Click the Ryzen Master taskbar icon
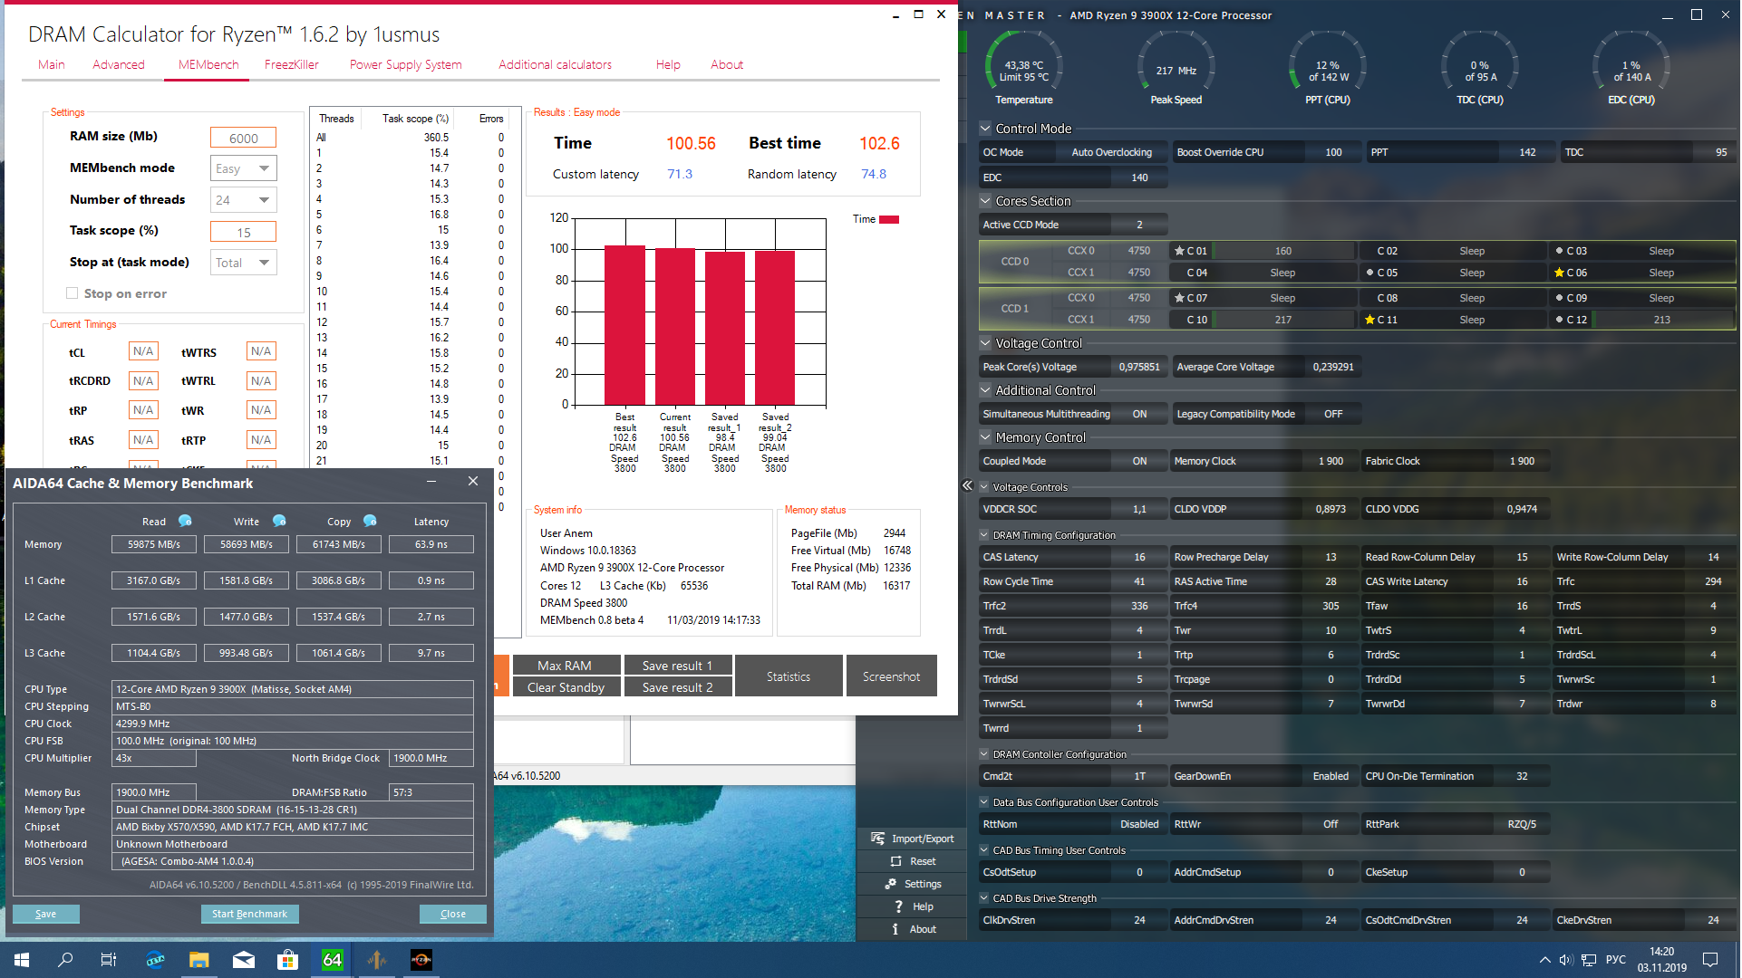This screenshot has width=1742, height=978. tap(421, 960)
